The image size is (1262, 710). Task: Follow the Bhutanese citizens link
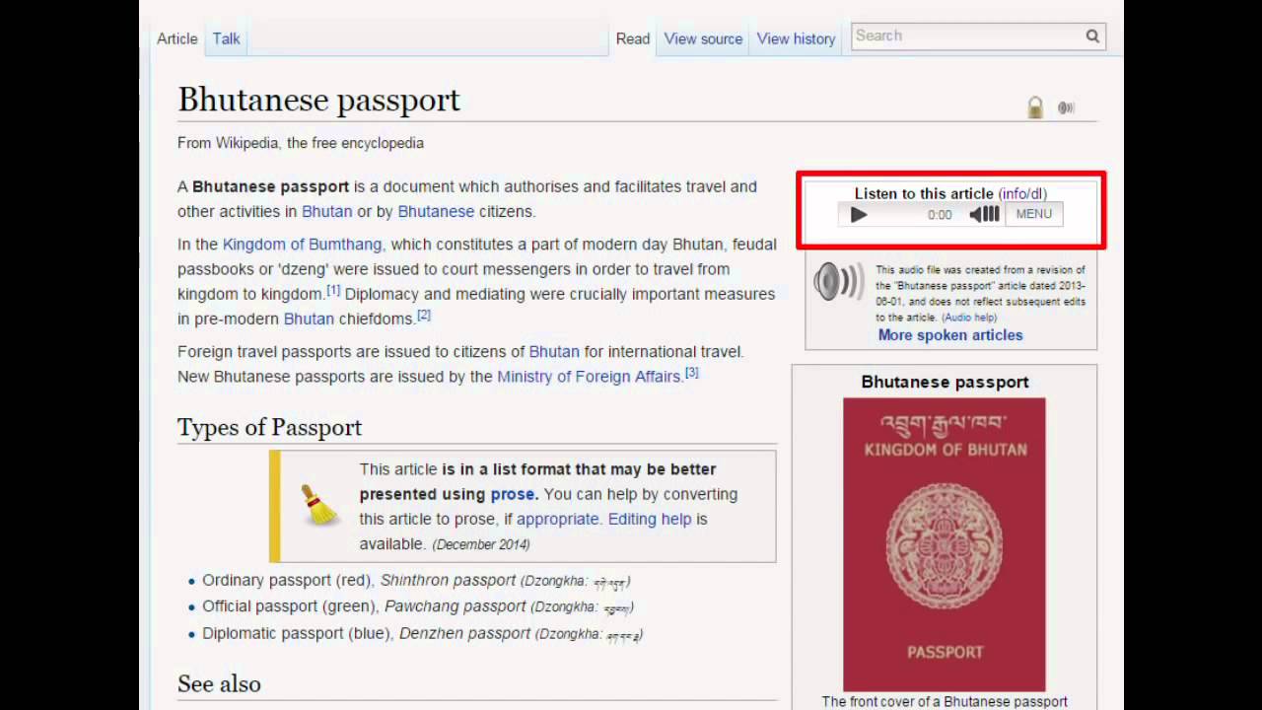(x=436, y=211)
